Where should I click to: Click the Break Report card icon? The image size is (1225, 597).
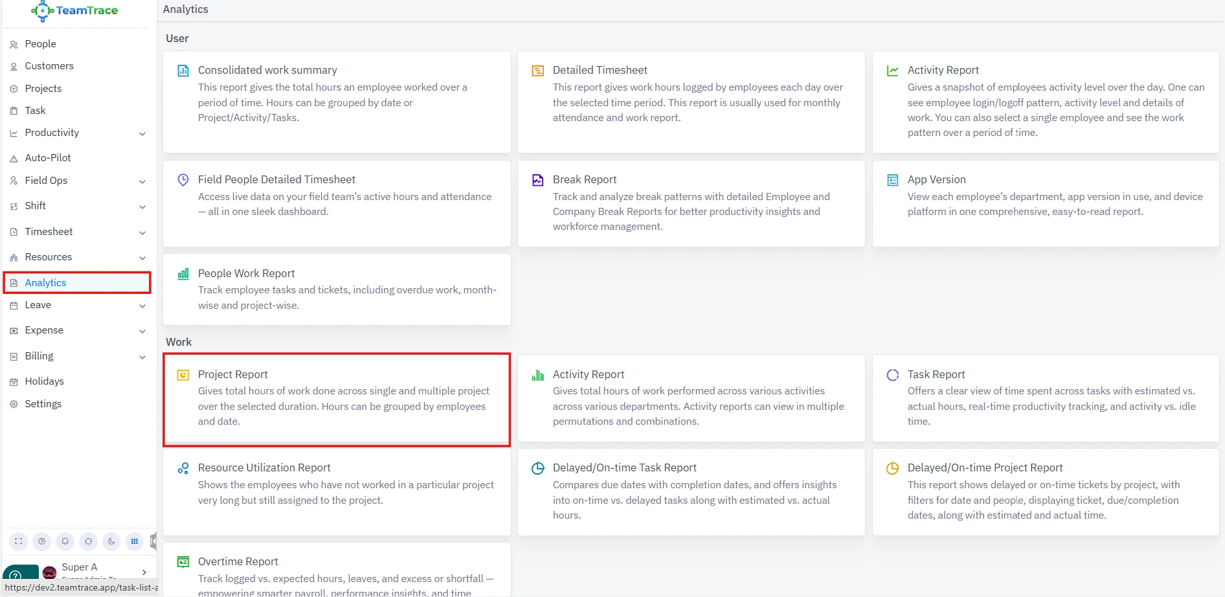[537, 180]
